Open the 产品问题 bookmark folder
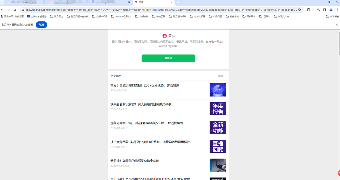Image resolution: width=340 pixels, height=180 pixels. point(215,16)
